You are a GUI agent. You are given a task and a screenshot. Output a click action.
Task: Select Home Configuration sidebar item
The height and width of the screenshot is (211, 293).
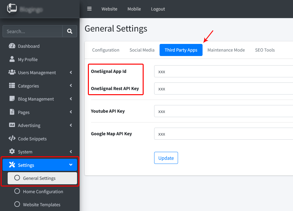coord(43,192)
